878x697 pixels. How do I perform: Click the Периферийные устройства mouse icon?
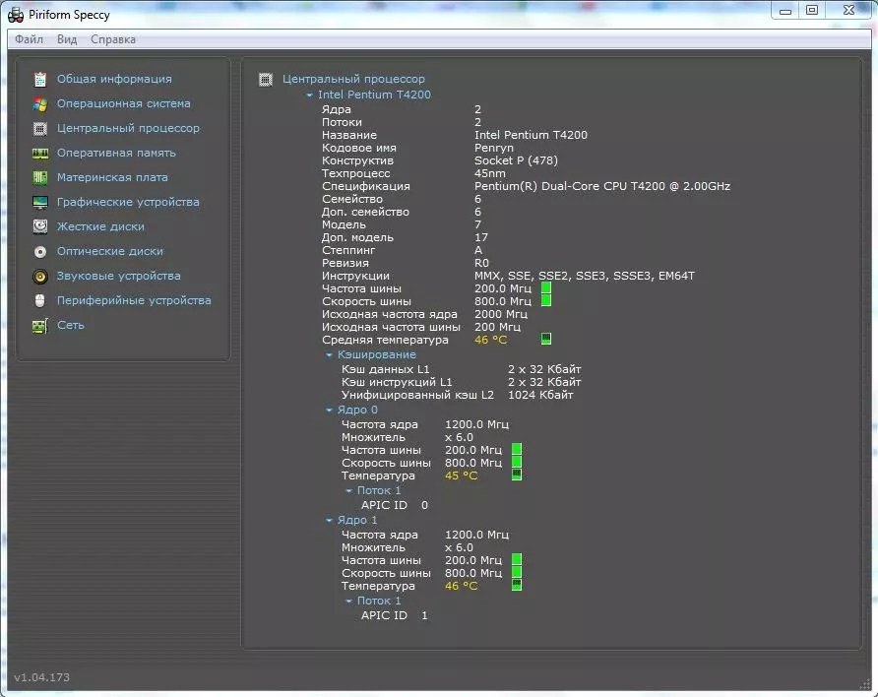point(40,300)
